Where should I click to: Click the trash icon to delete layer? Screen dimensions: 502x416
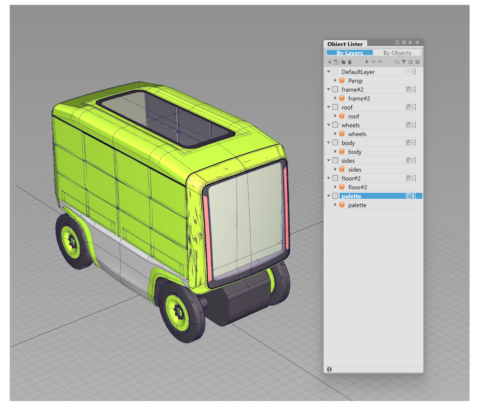coord(350,62)
